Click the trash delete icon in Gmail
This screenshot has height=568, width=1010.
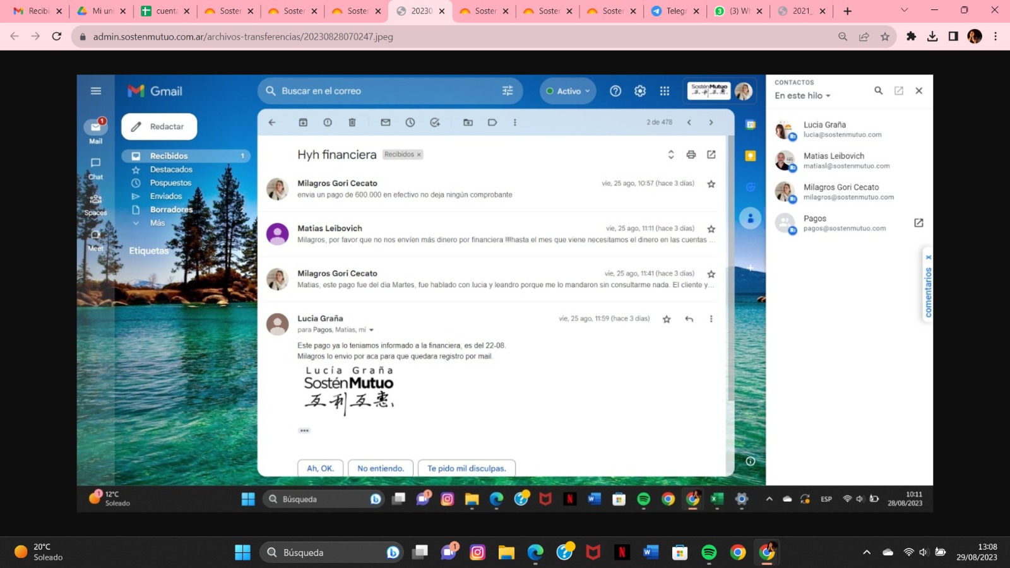click(352, 122)
